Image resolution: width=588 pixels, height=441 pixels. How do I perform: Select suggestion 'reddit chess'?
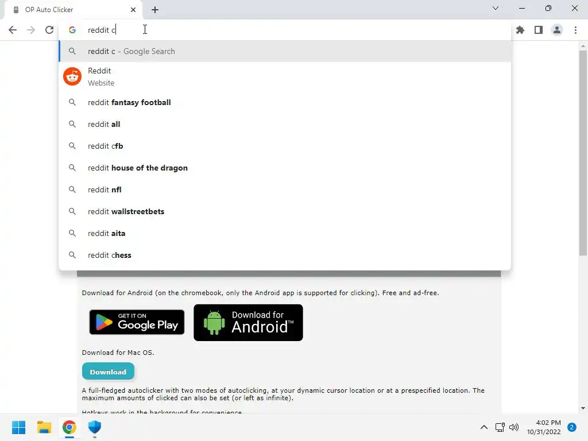[285, 255]
